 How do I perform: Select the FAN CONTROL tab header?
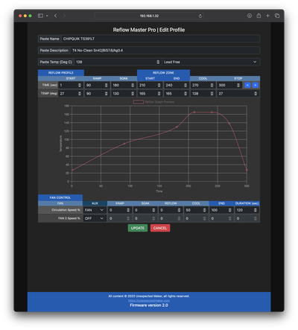point(60,197)
